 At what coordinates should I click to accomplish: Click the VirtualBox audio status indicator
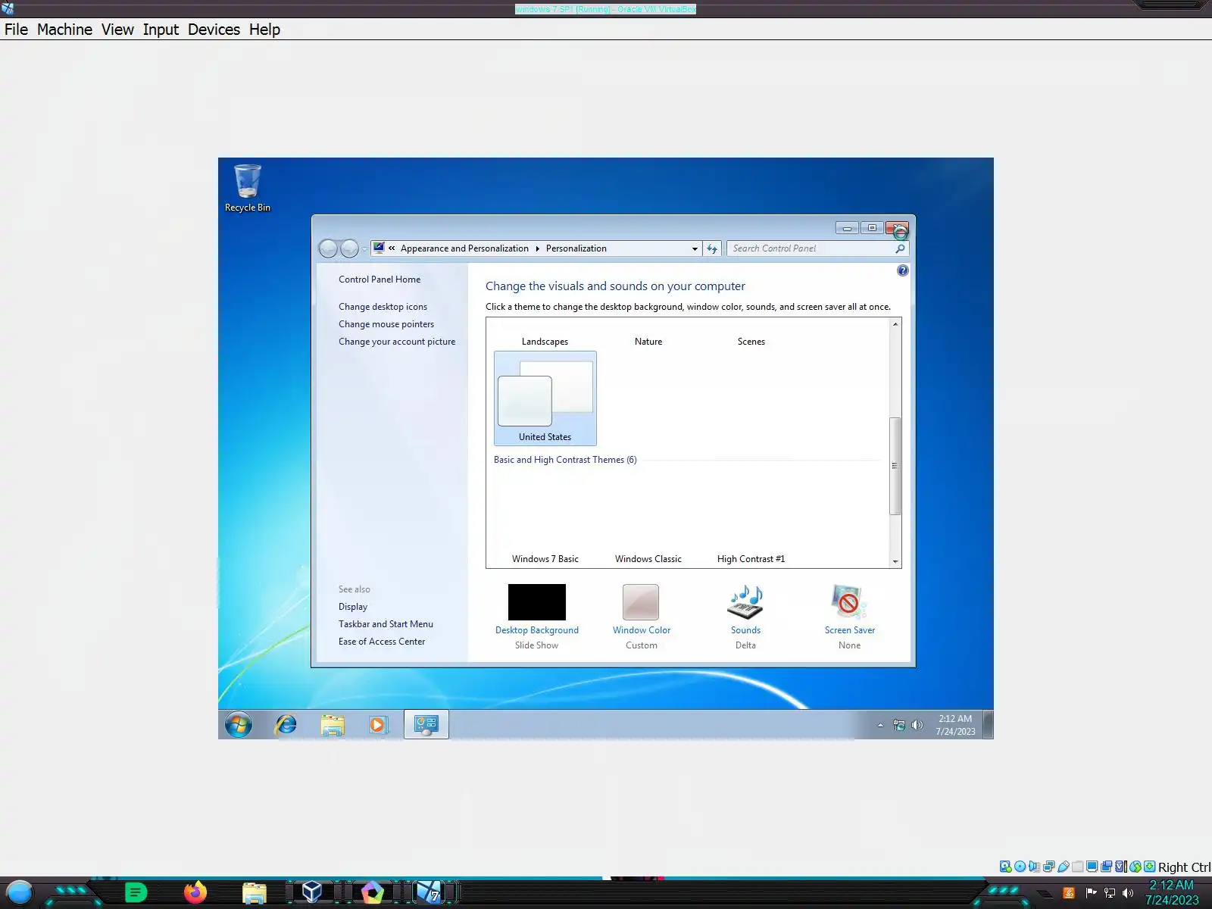pyautogui.click(x=1035, y=867)
